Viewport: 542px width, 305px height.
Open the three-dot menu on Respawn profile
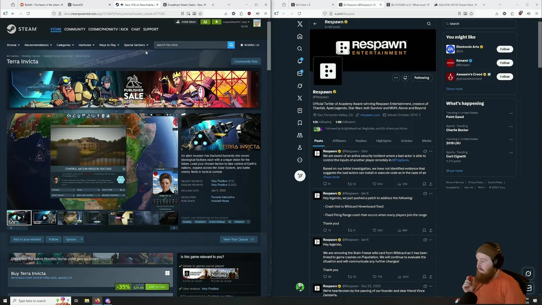click(395, 78)
